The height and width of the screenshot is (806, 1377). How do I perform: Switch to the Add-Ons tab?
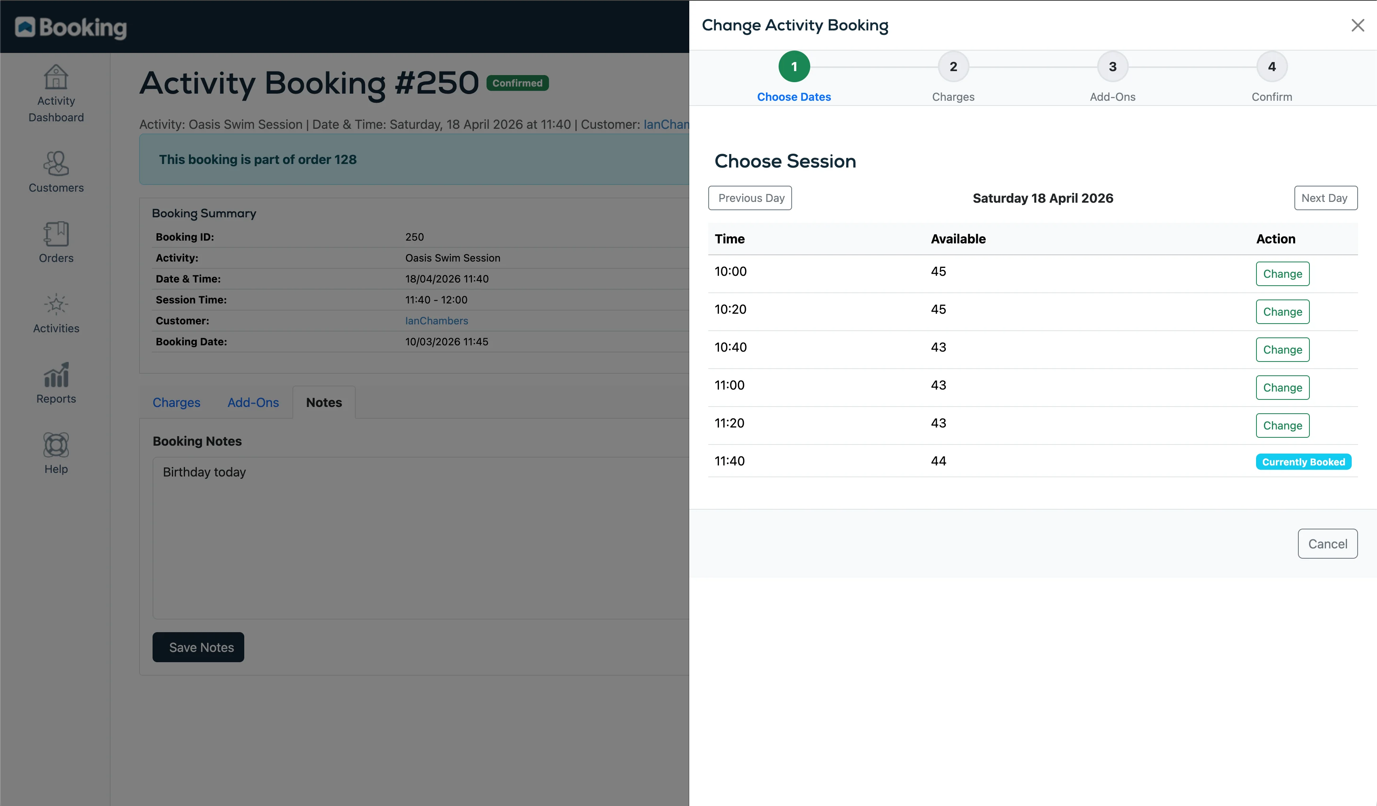tap(253, 403)
